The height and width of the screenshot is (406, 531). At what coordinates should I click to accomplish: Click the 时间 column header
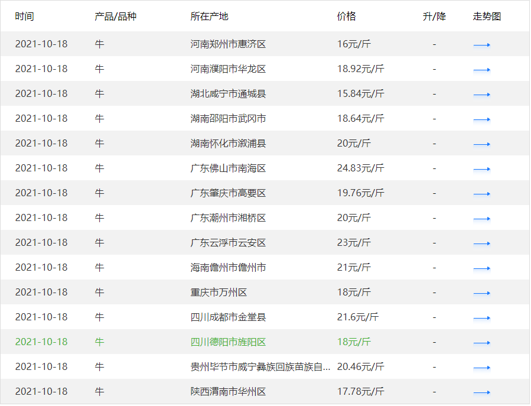coord(24,17)
